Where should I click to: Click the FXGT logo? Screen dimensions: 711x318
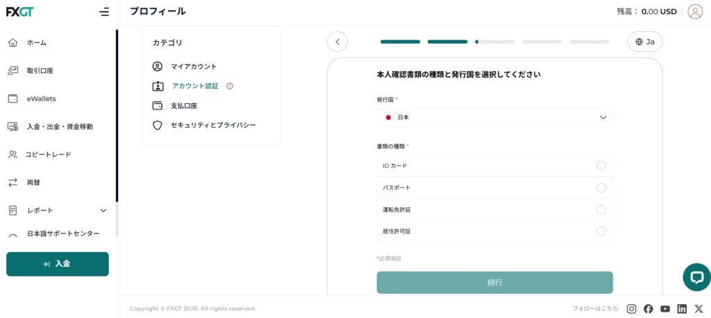[x=21, y=12]
